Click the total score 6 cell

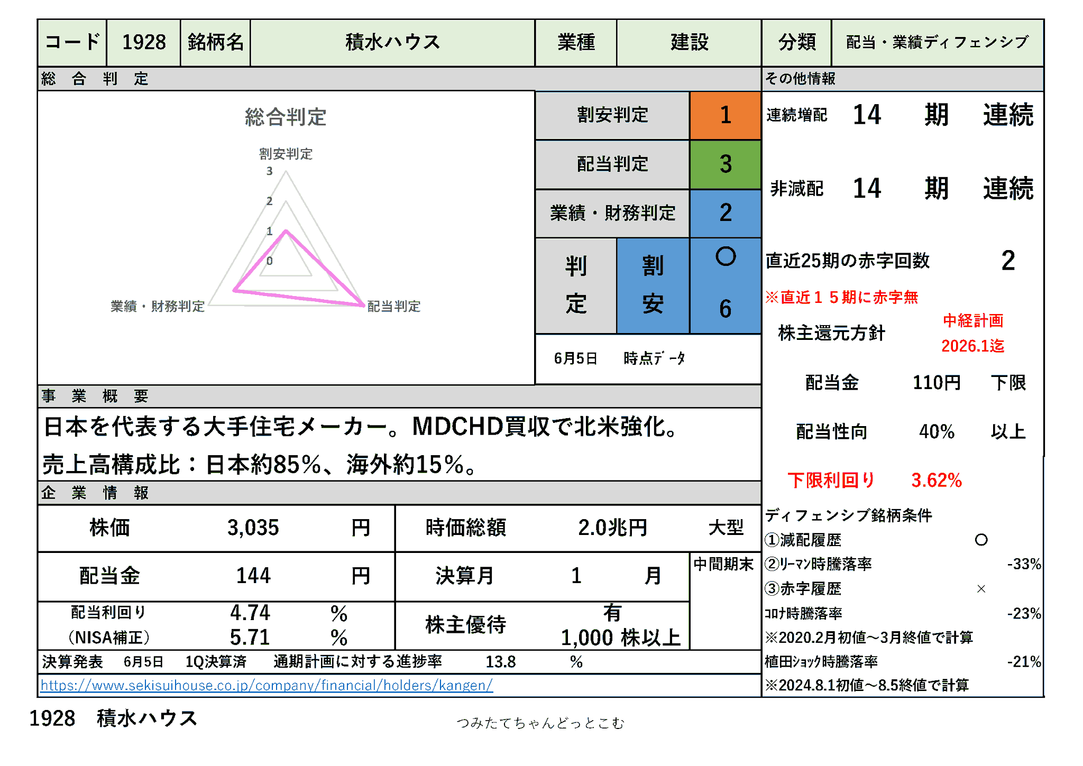725,309
